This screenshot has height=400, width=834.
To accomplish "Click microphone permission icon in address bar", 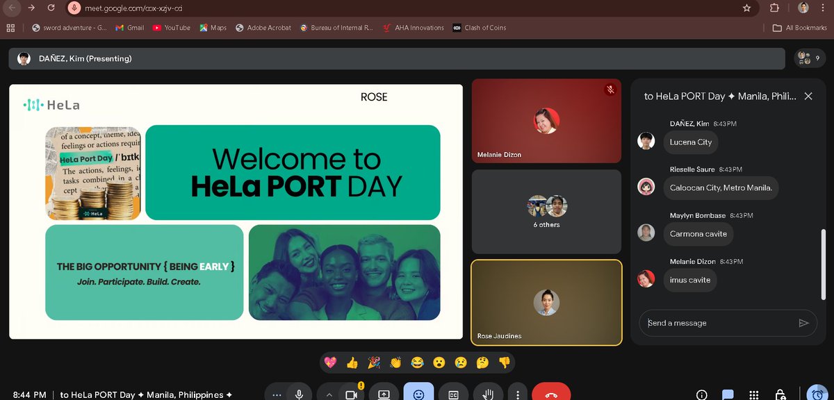I will [x=74, y=8].
